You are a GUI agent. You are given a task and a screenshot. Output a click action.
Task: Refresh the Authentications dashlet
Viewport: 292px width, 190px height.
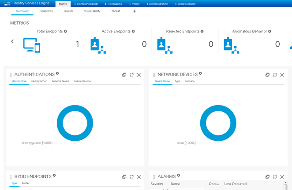131,75
